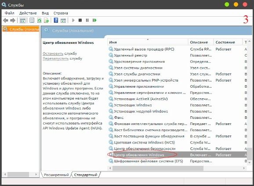
Task: Click services list vertical scroll-up arrow
Action: tap(250, 41)
